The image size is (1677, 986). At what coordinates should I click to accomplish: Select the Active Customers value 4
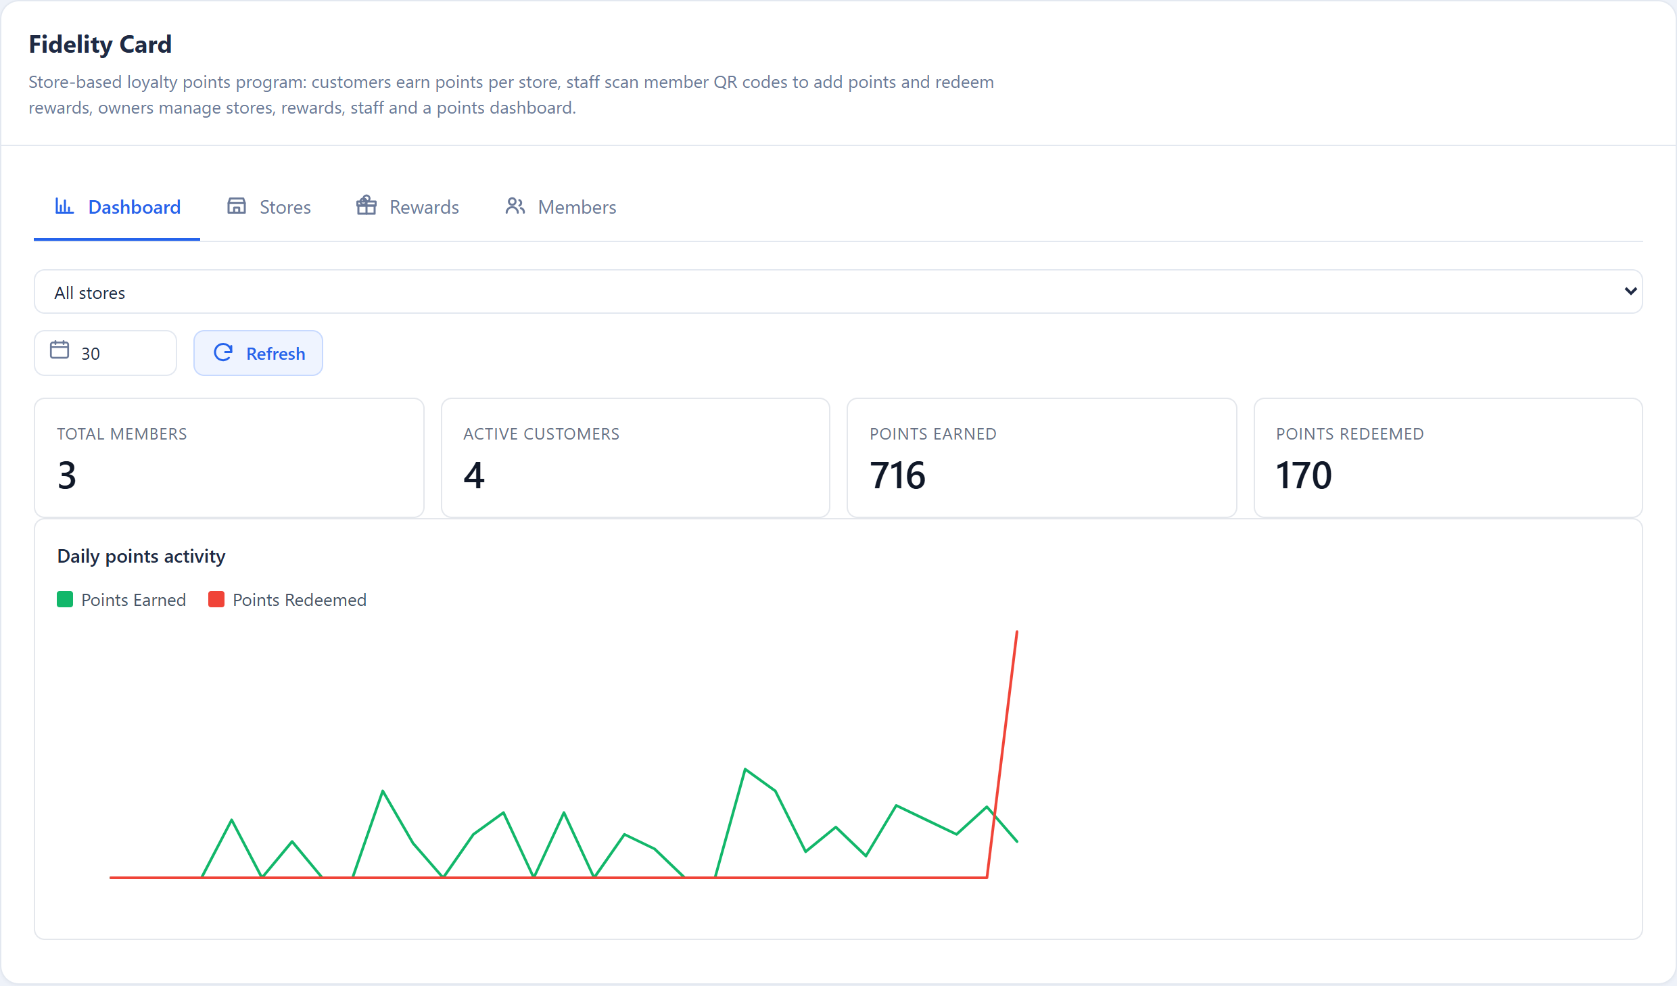coord(474,475)
